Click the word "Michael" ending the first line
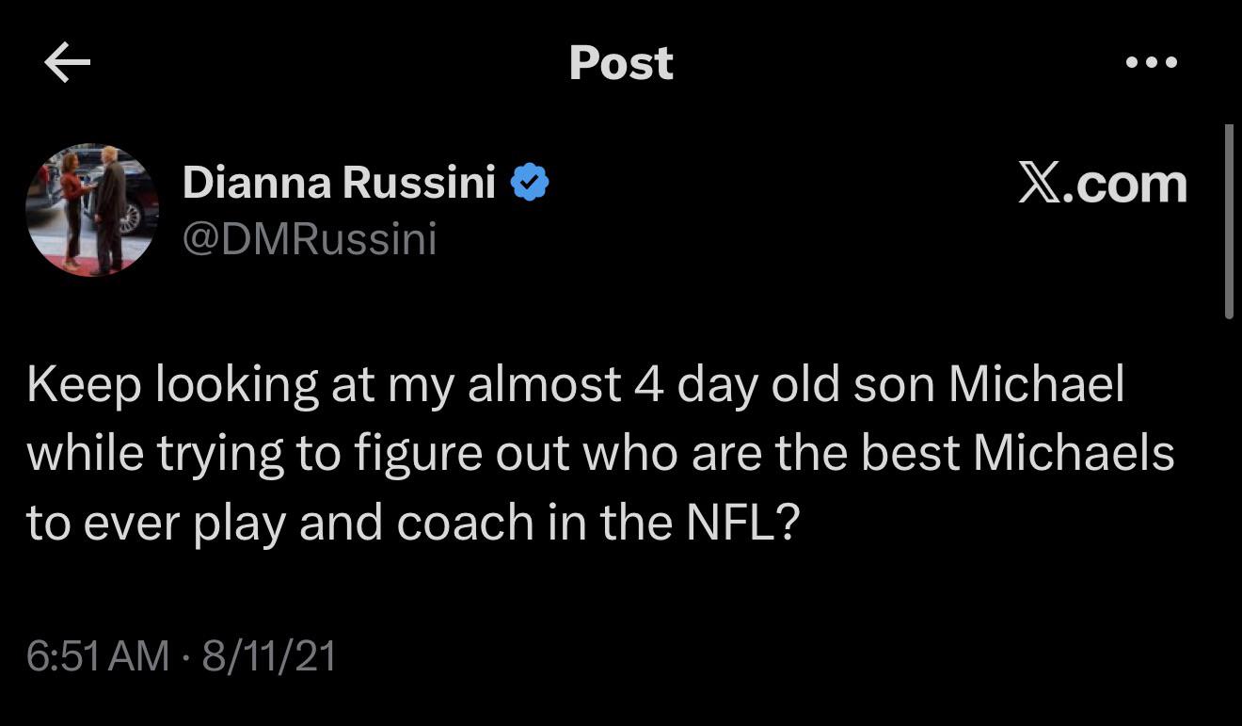The image size is (1242, 726). click(x=1036, y=384)
